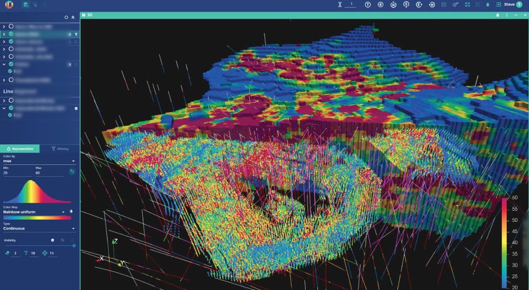529x290 pixels.
Task: Click the orange app logo
Action: [x=9, y=5]
